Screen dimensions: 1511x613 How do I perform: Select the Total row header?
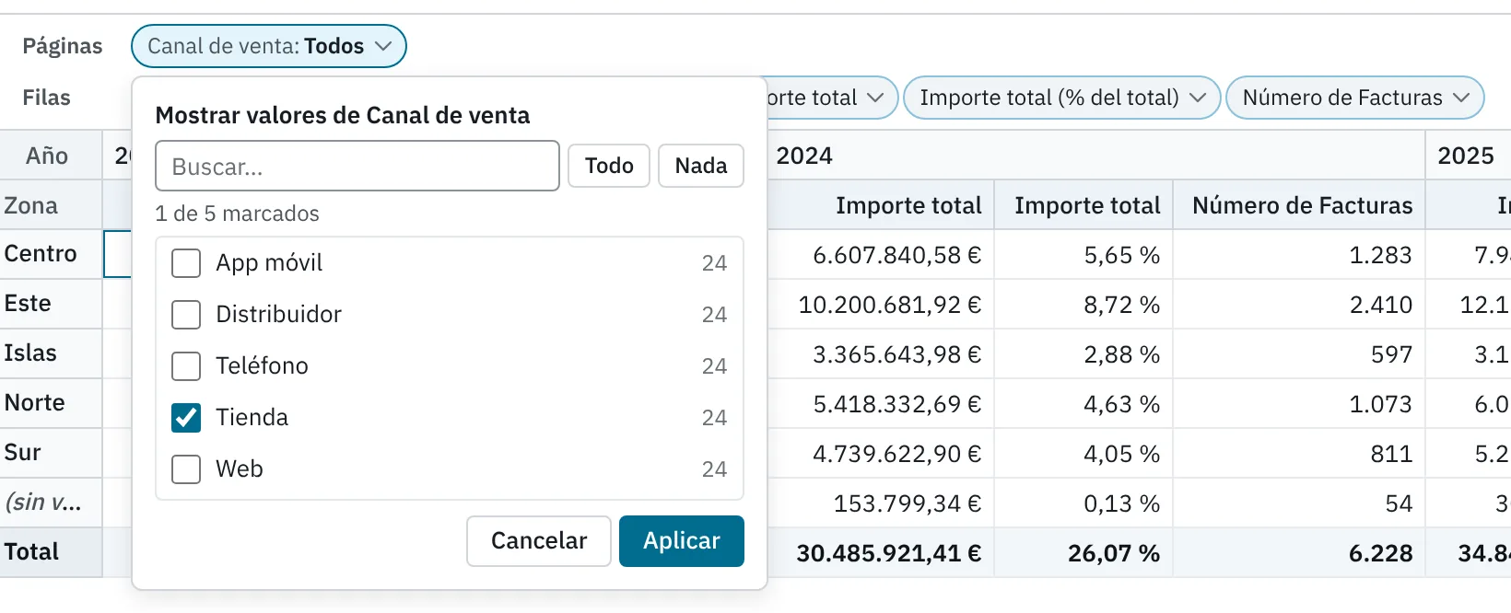point(51,552)
